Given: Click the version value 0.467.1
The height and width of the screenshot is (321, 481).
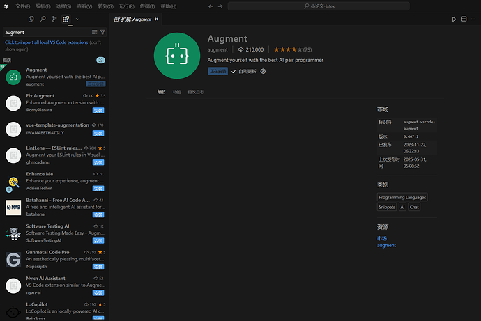Looking at the screenshot, I should pos(411,136).
